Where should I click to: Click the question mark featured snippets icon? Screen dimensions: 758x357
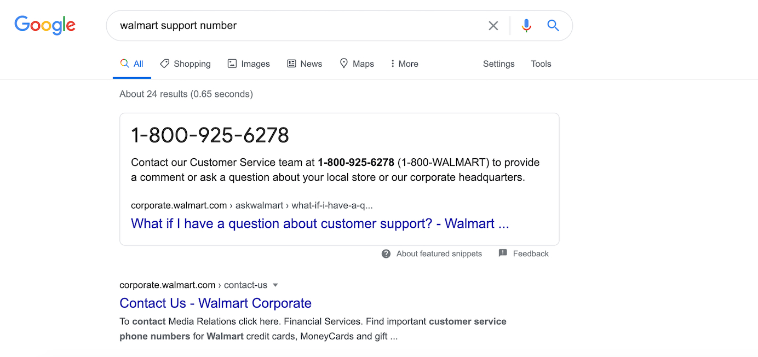(x=386, y=254)
